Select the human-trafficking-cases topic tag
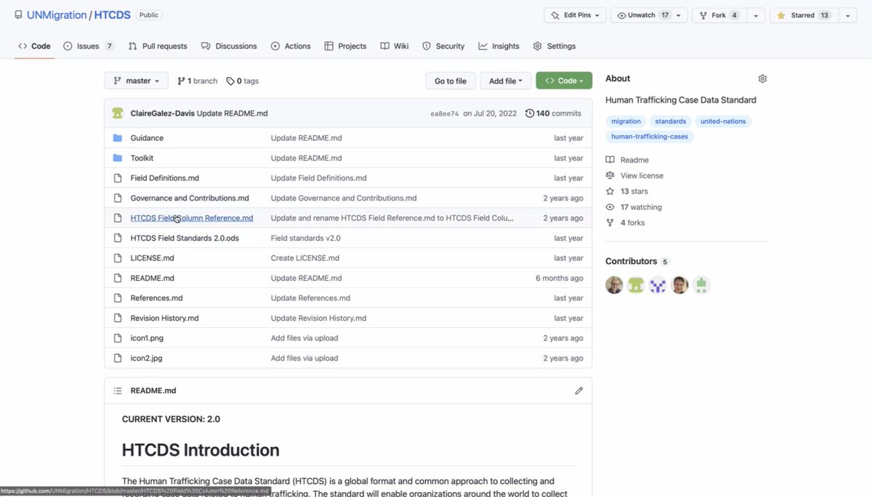The height and width of the screenshot is (497, 872). pyautogui.click(x=650, y=136)
